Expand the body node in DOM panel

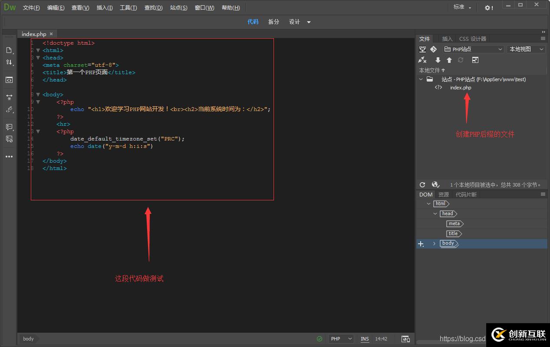point(434,244)
